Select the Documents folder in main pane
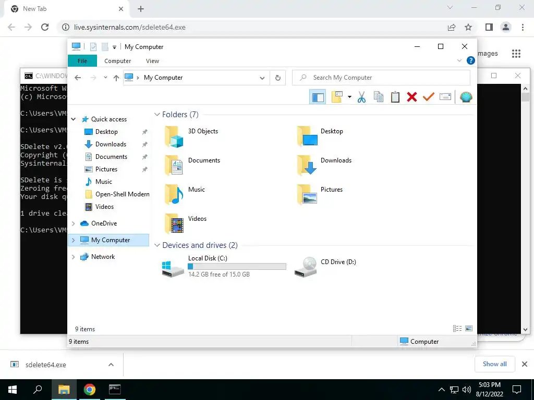The width and height of the screenshot is (534, 400). (192, 165)
